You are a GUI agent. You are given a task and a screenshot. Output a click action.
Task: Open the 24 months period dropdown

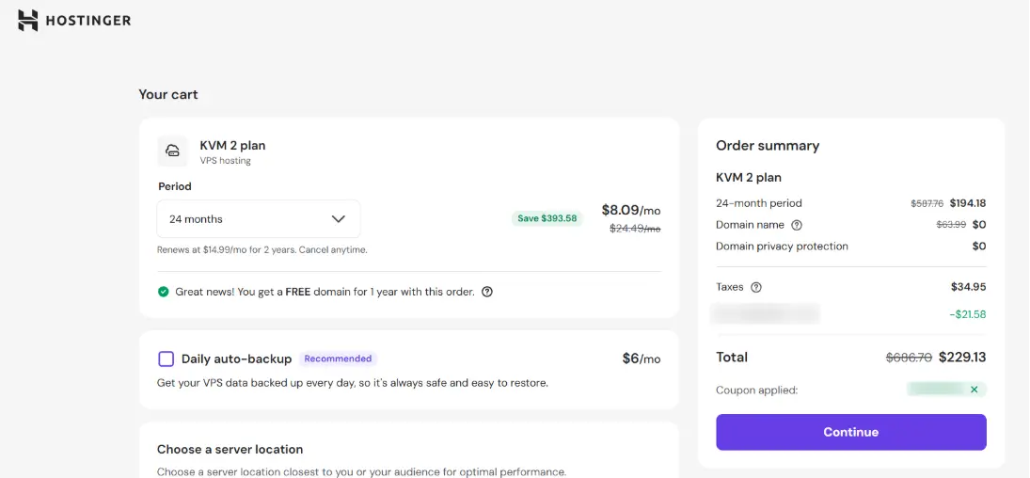tap(258, 219)
